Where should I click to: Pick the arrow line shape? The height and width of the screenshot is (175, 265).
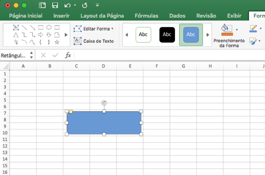coord(32,27)
